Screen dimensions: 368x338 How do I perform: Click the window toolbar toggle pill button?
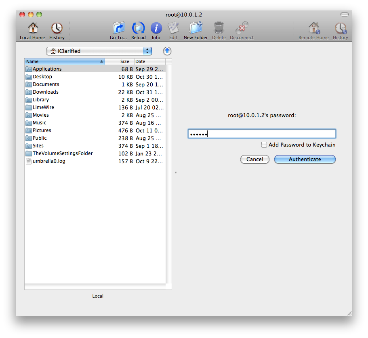(x=344, y=15)
